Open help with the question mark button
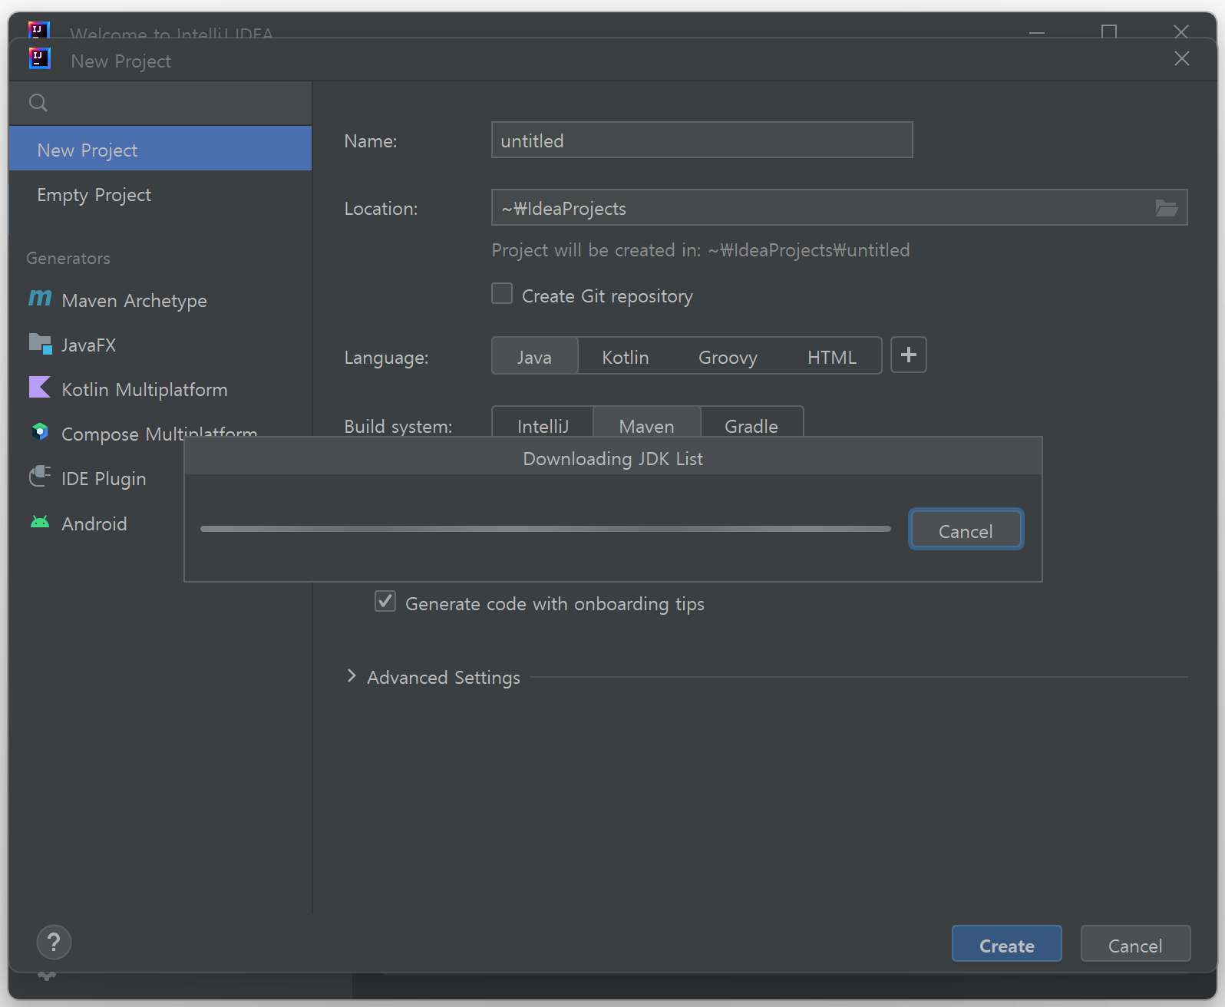 [x=54, y=943]
